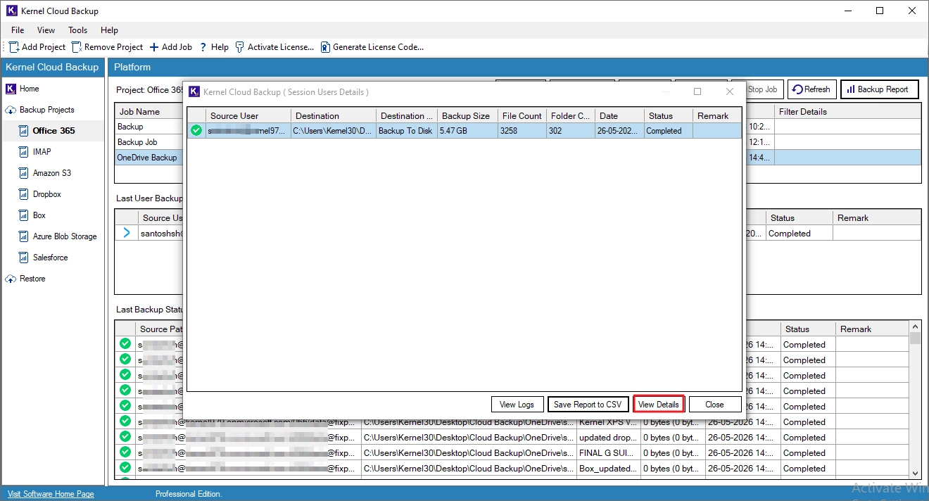Select the Box project
The height and width of the screenshot is (501, 929).
point(39,215)
